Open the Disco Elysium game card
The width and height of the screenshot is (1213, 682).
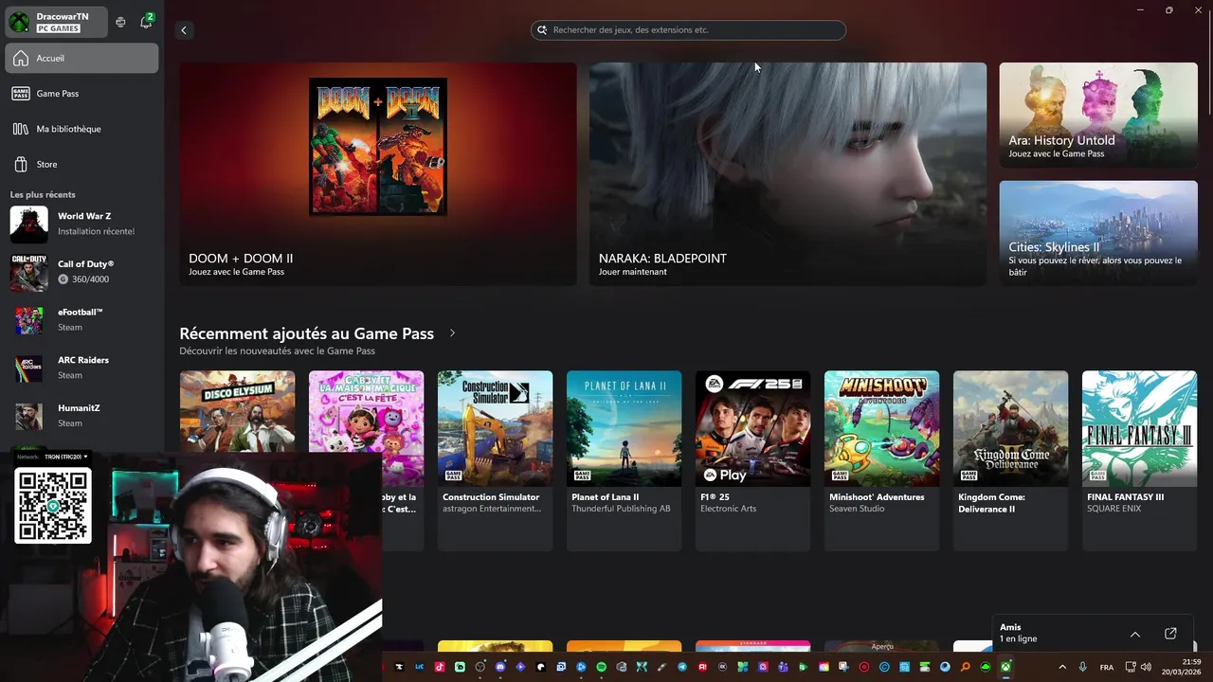237,411
